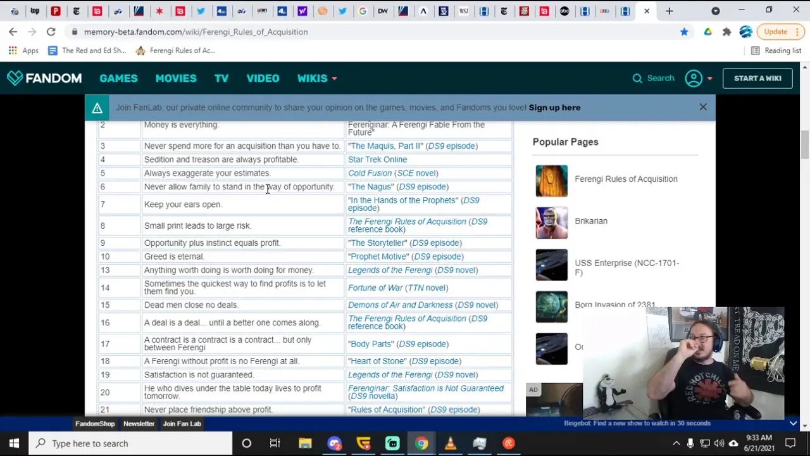The height and width of the screenshot is (456, 810).
Task: Open VLC media player from taskbar
Action: (451, 443)
